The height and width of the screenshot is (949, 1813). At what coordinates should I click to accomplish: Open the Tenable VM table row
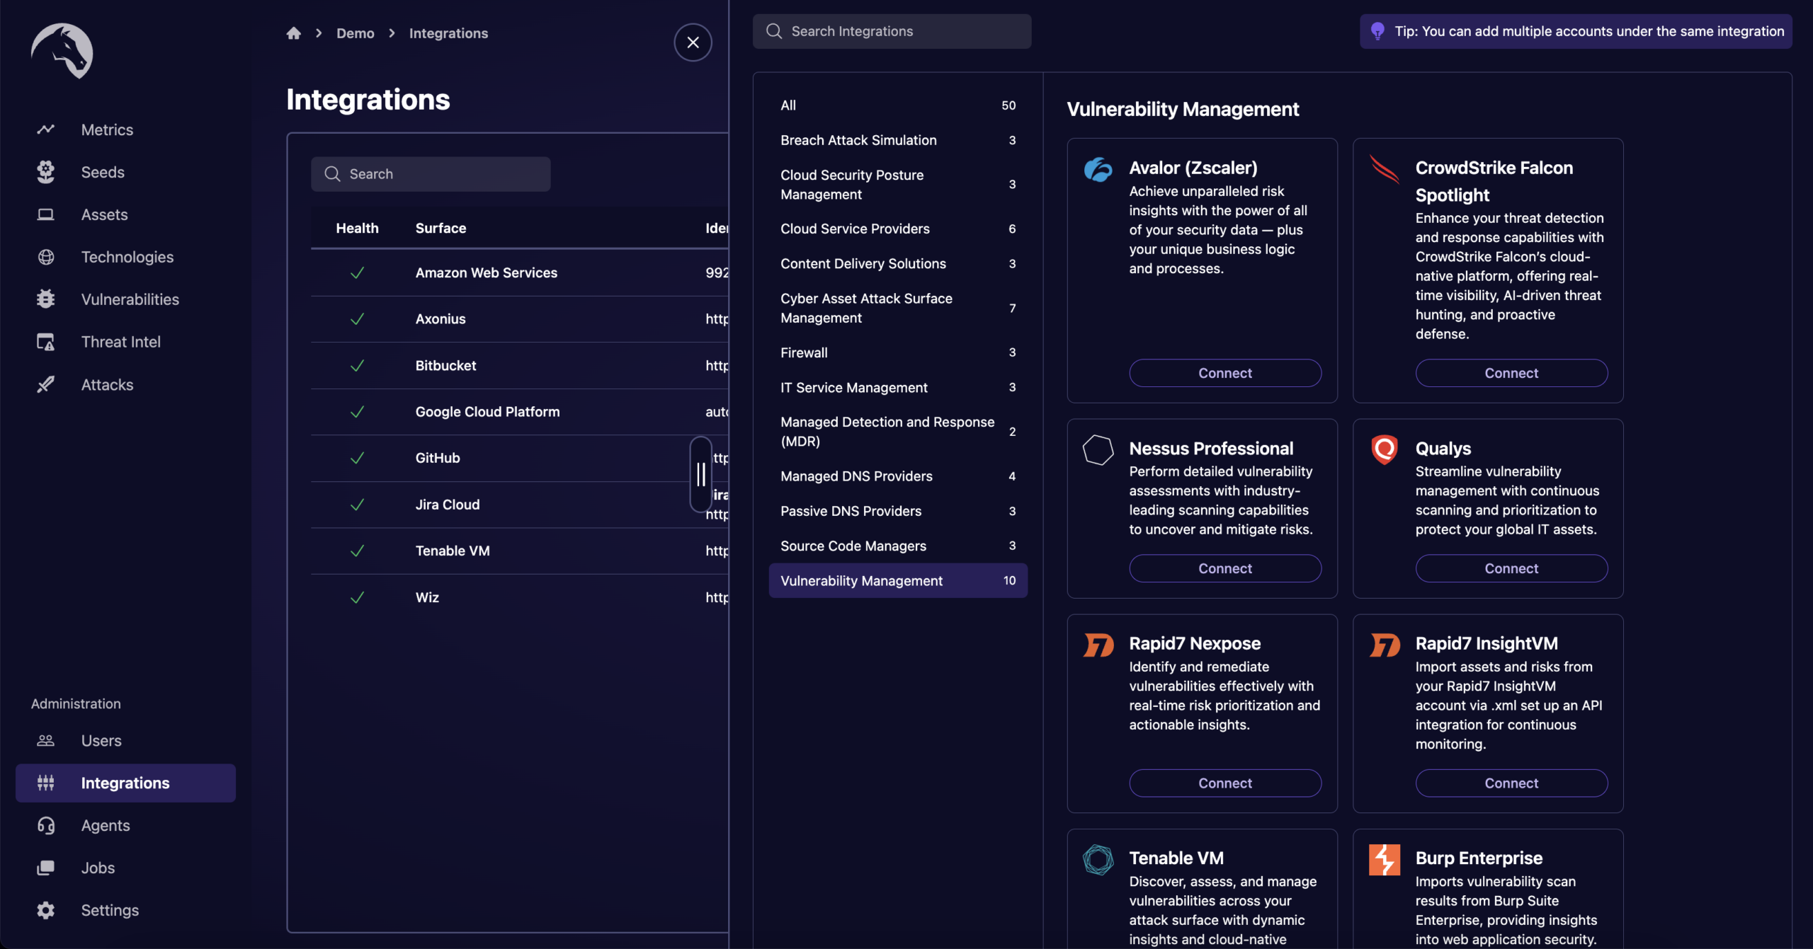(x=519, y=551)
